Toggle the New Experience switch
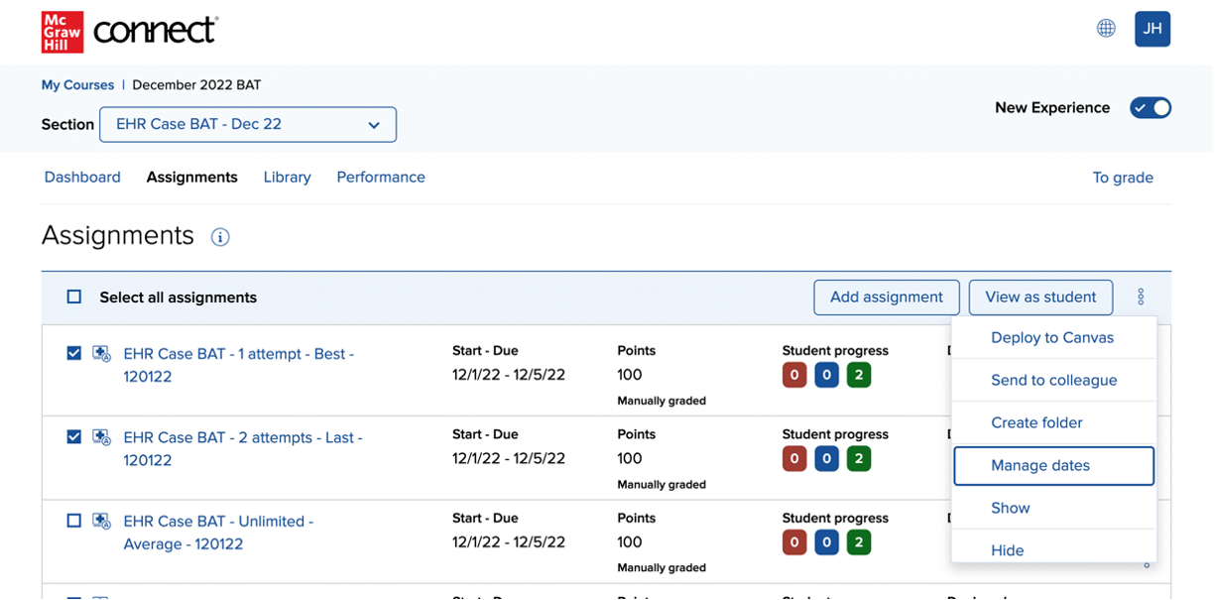 1151,108
